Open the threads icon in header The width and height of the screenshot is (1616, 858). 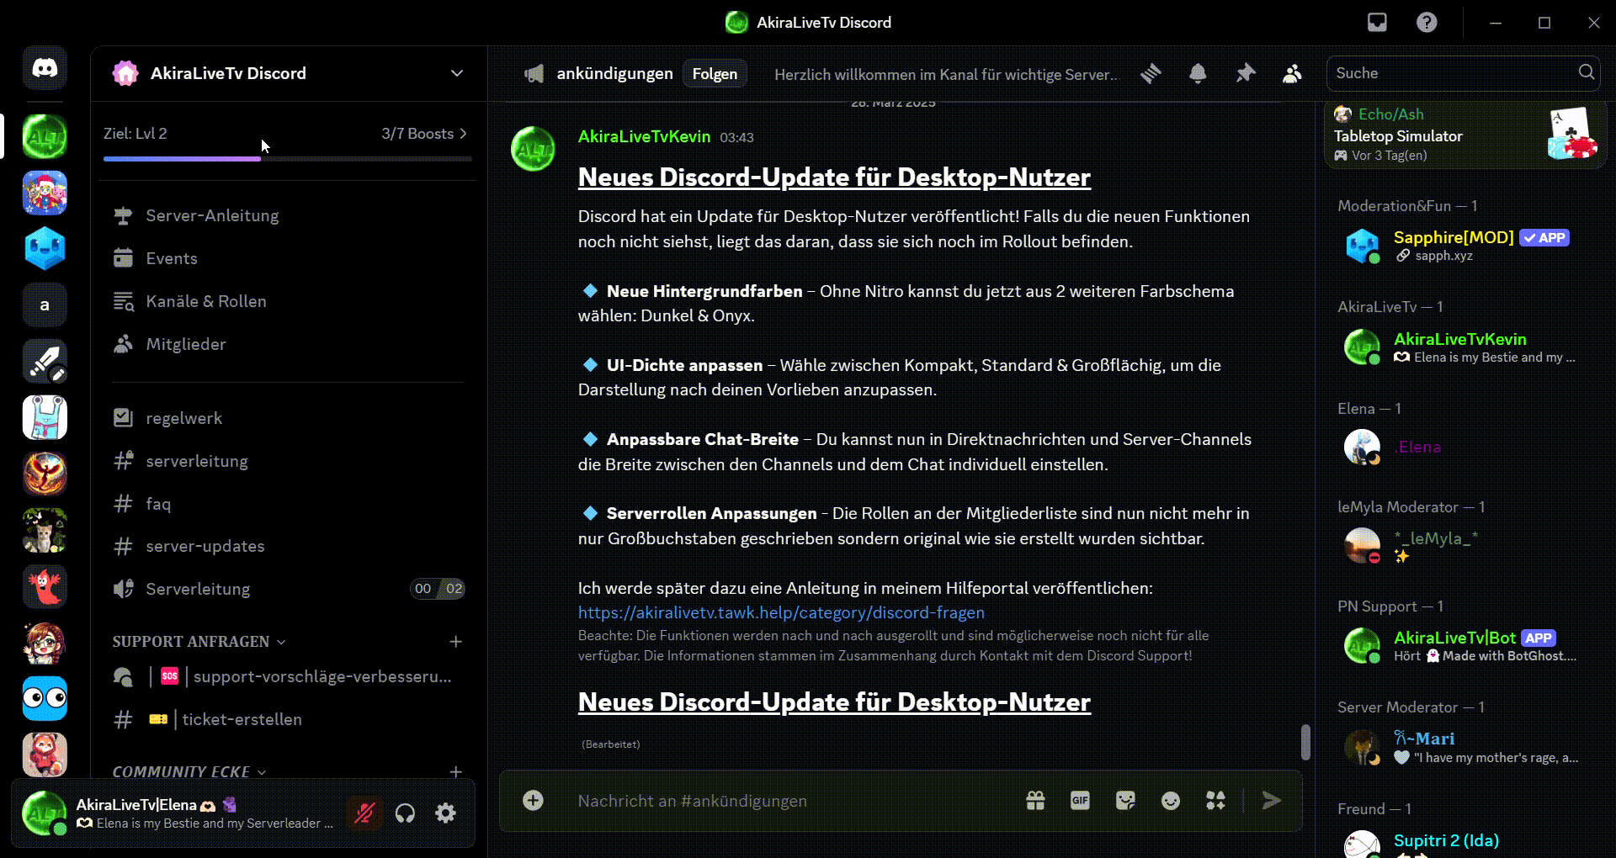pyautogui.click(x=1151, y=73)
